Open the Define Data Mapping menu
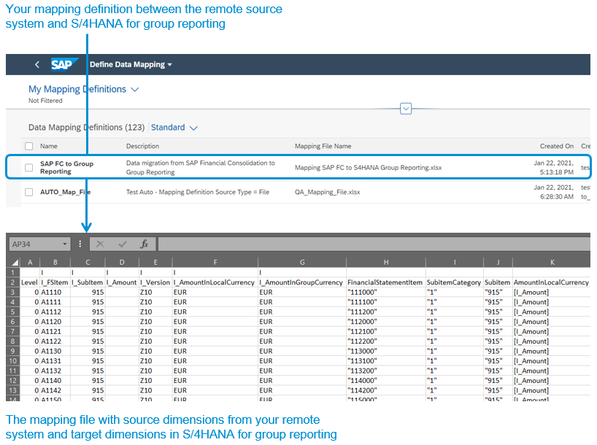 pyautogui.click(x=131, y=65)
